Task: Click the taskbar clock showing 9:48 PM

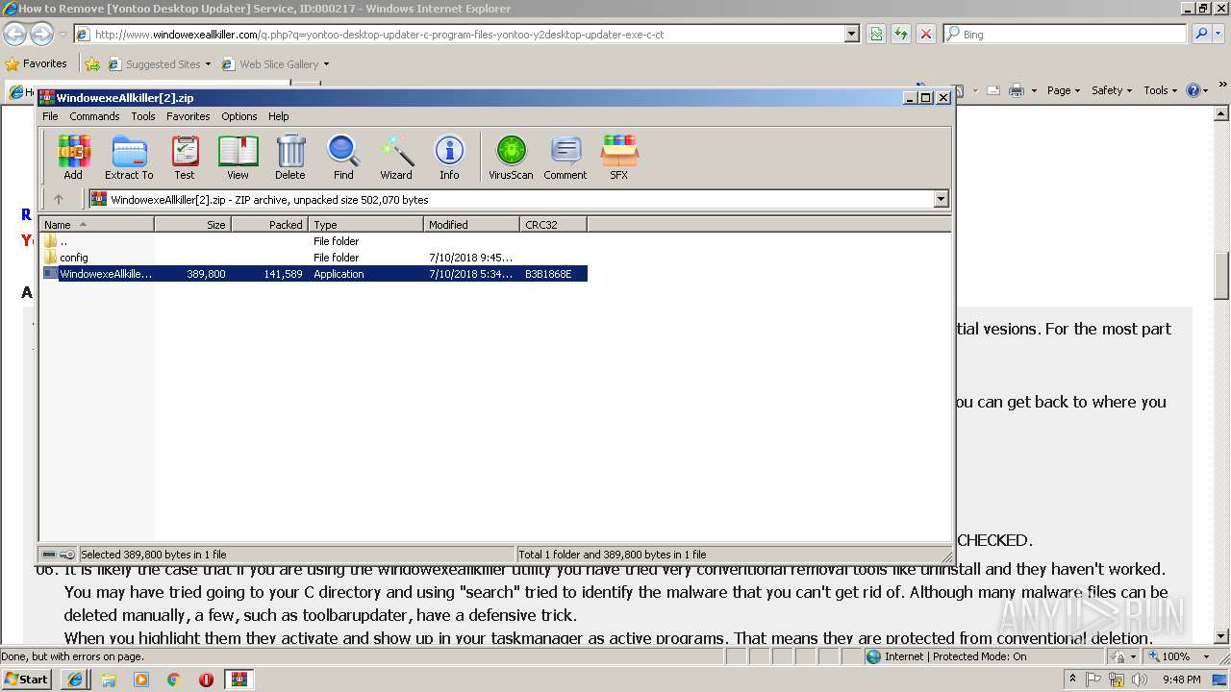Action: [1181, 680]
